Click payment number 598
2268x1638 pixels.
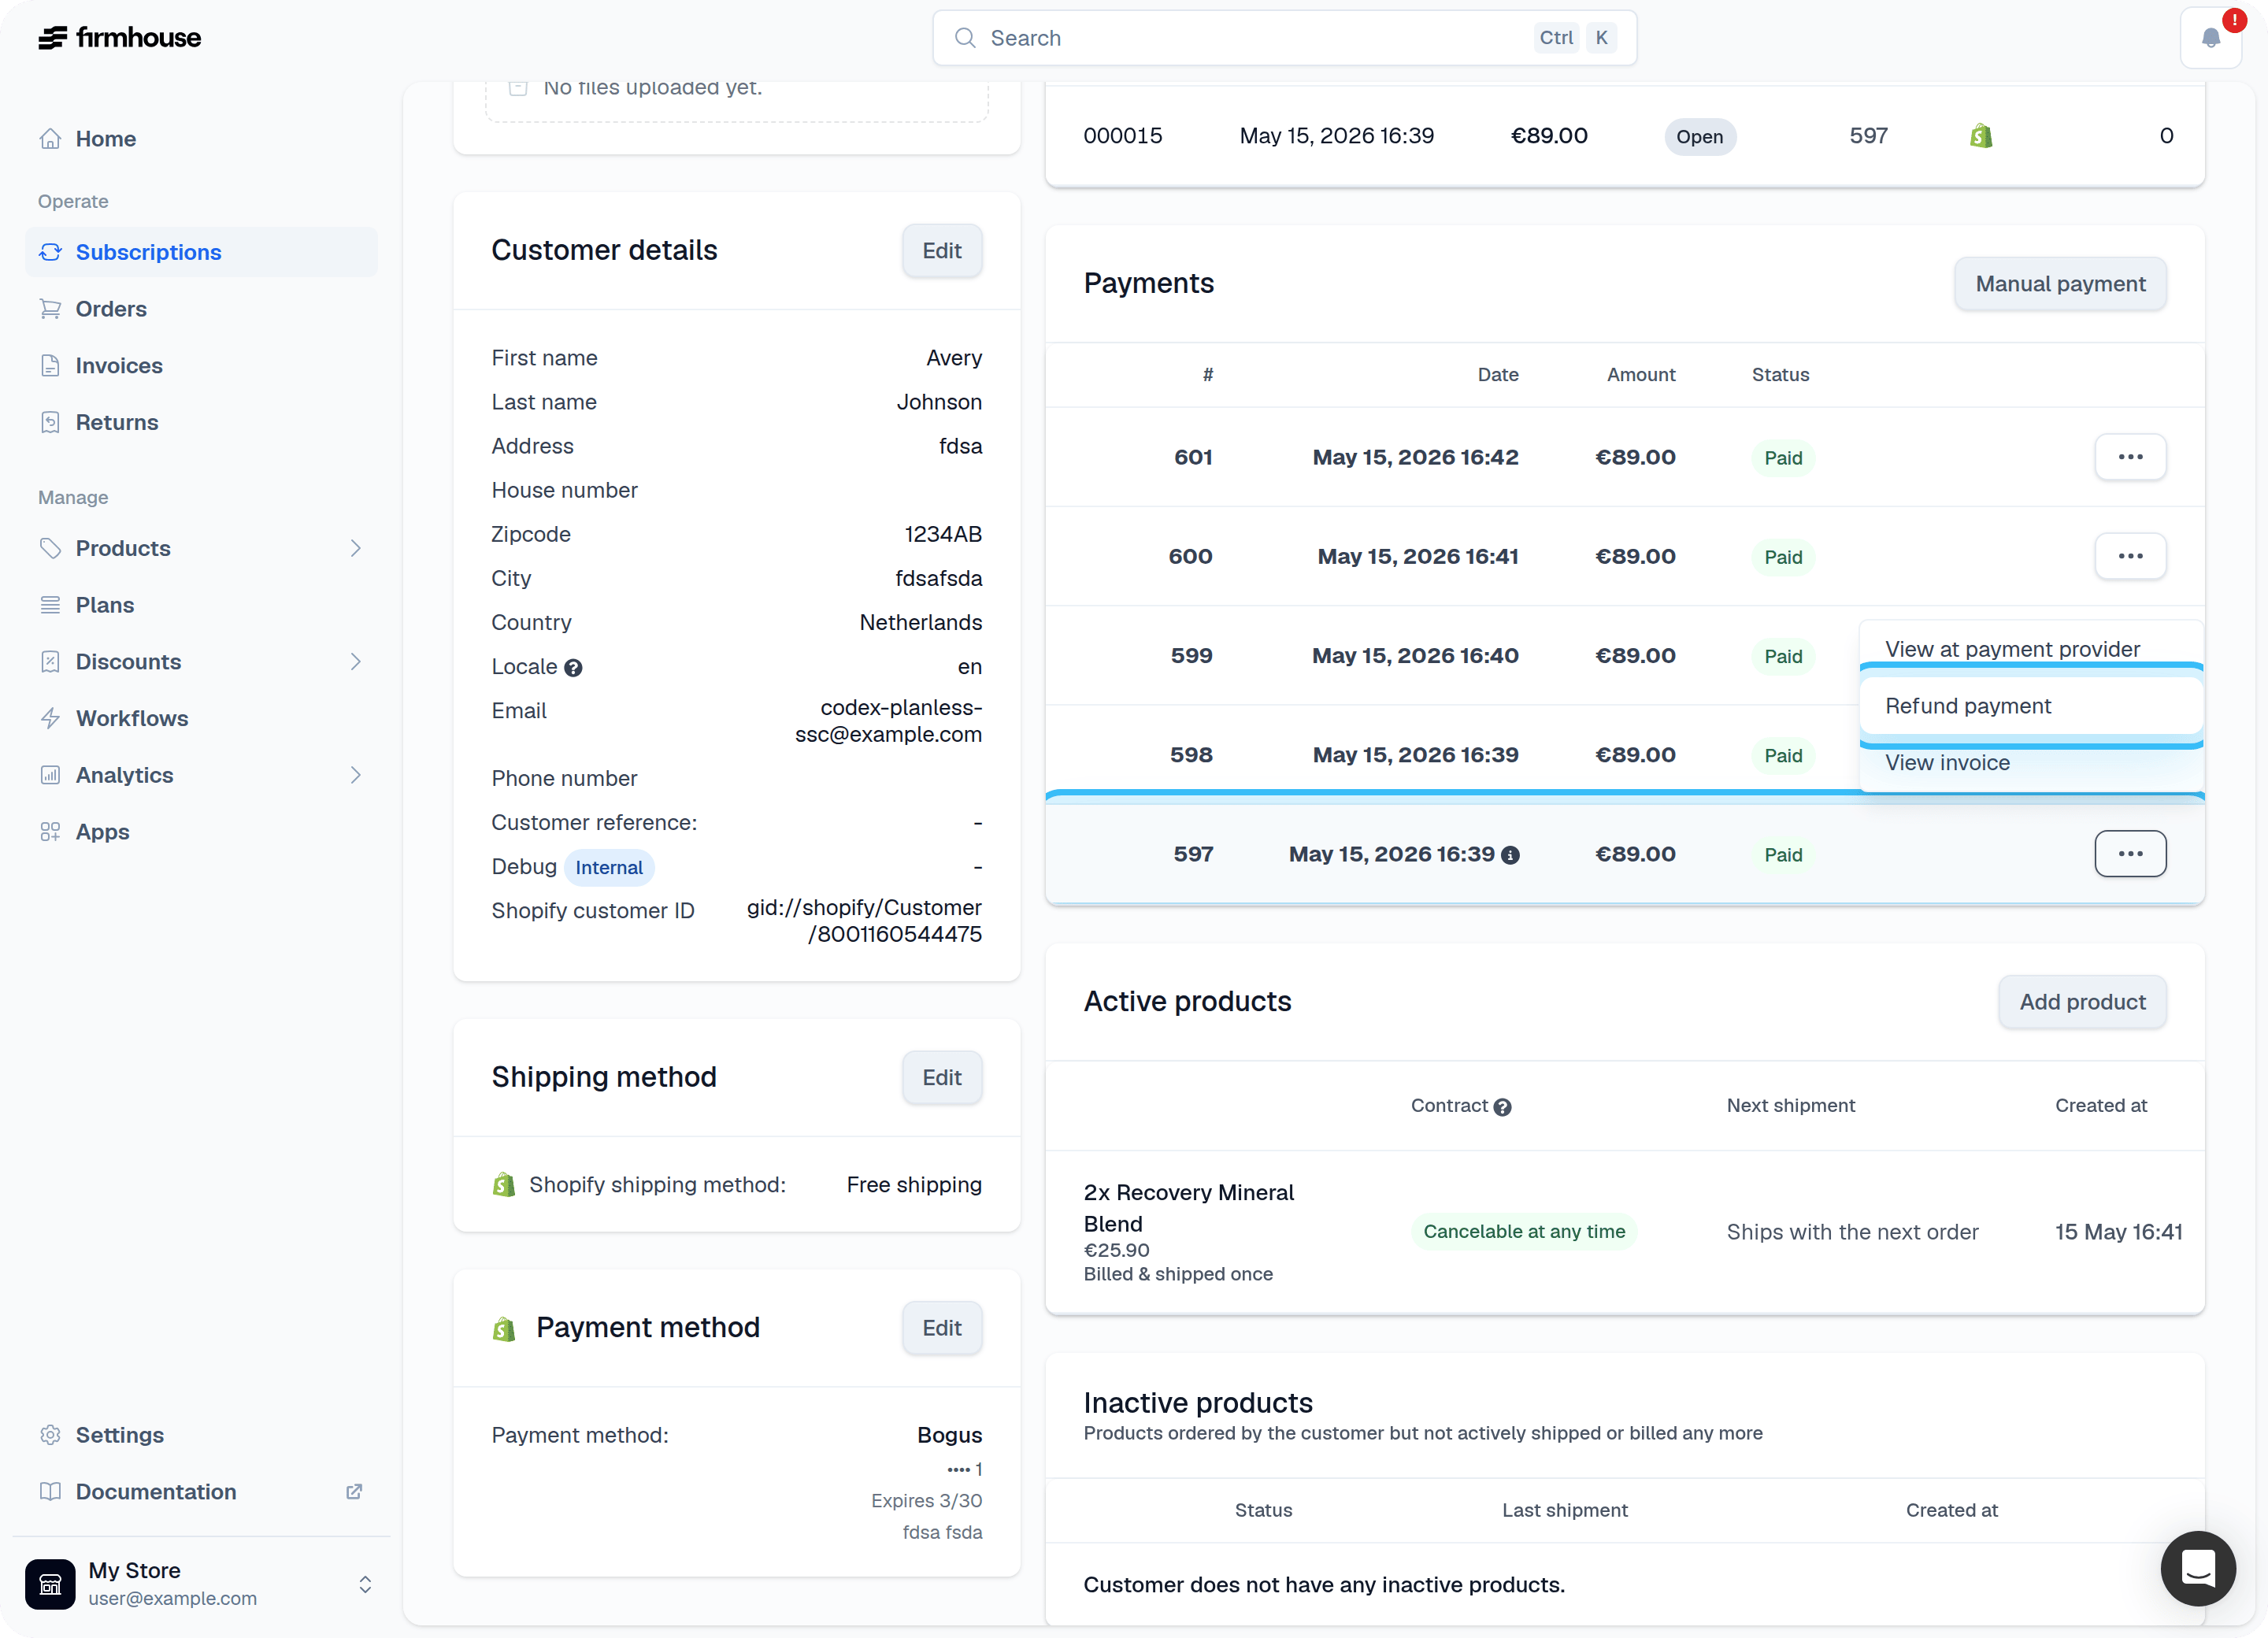point(1191,755)
